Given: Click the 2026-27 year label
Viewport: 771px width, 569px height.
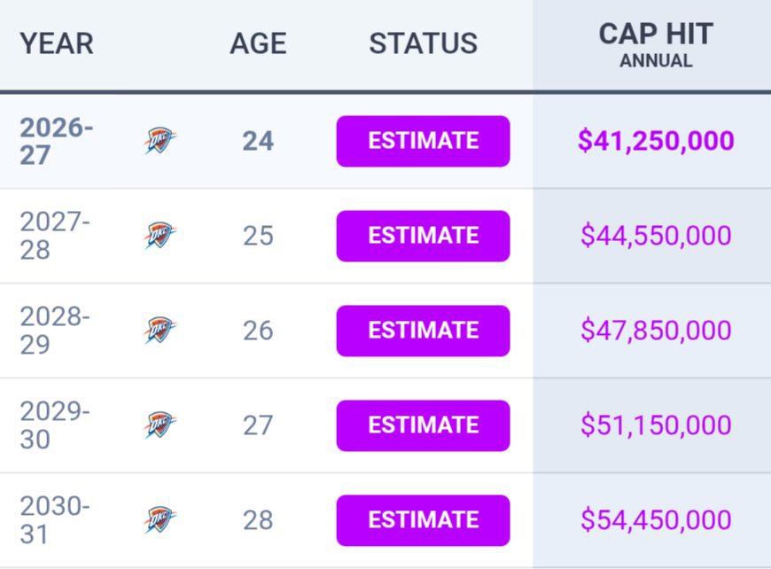Looking at the screenshot, I should click(56, 141).
